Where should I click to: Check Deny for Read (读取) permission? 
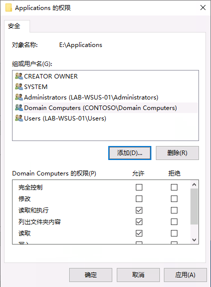point(174,233)
